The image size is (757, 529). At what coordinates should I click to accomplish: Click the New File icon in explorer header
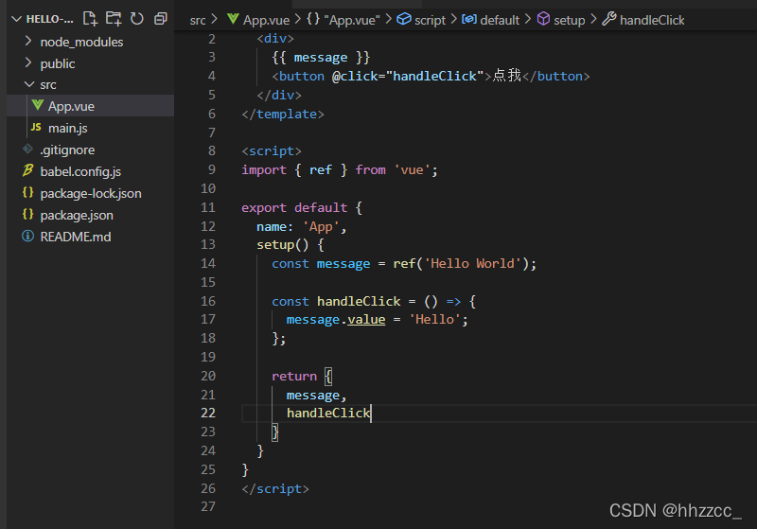click(x=90, y=19)
